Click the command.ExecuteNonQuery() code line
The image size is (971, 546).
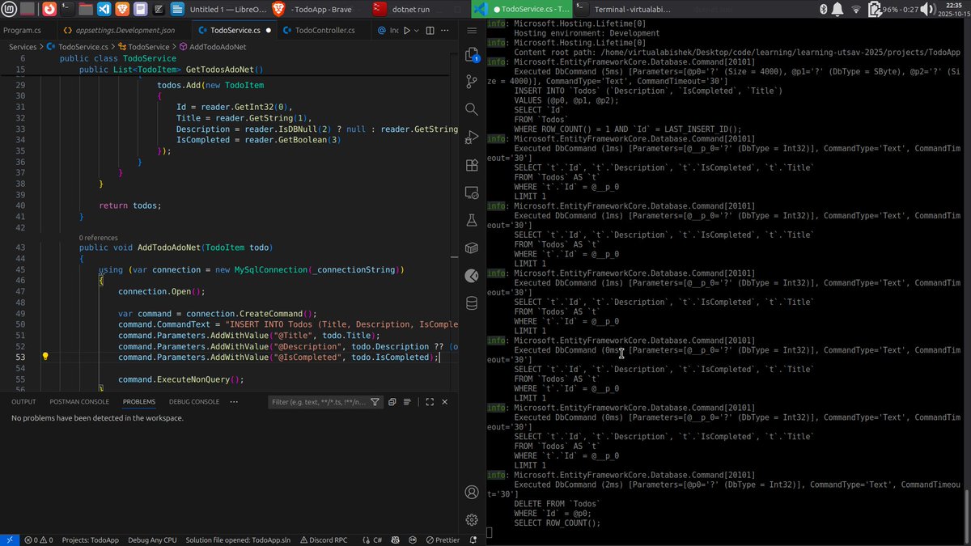point(180,379)
